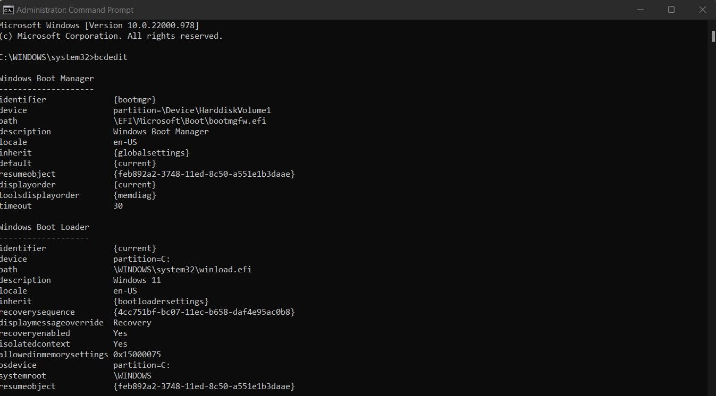Click the Command Prompt title bar icon
The width and height of the screenshot is (716, 396).
(8, 10)
